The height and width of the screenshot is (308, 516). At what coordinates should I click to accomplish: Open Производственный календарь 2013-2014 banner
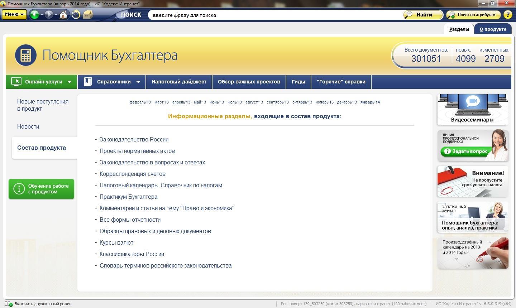click(473, 253)
